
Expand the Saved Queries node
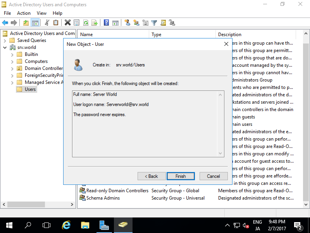[x=5, y=41]
